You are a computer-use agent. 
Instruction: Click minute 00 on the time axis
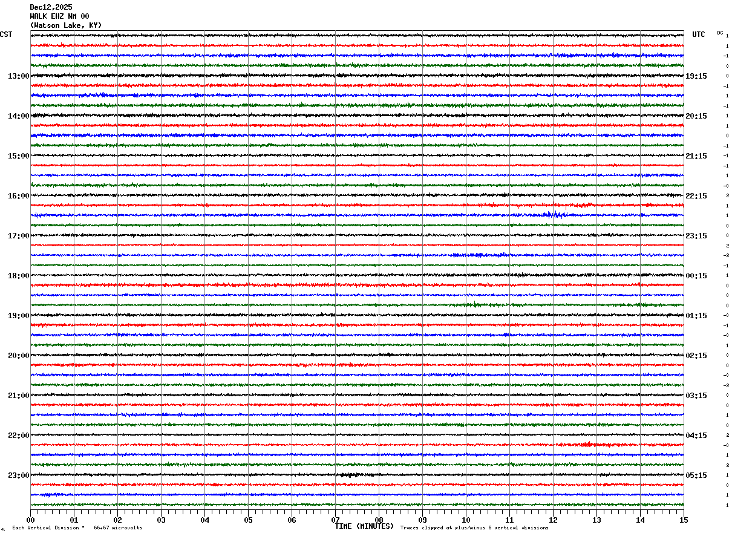pos(30,520)
